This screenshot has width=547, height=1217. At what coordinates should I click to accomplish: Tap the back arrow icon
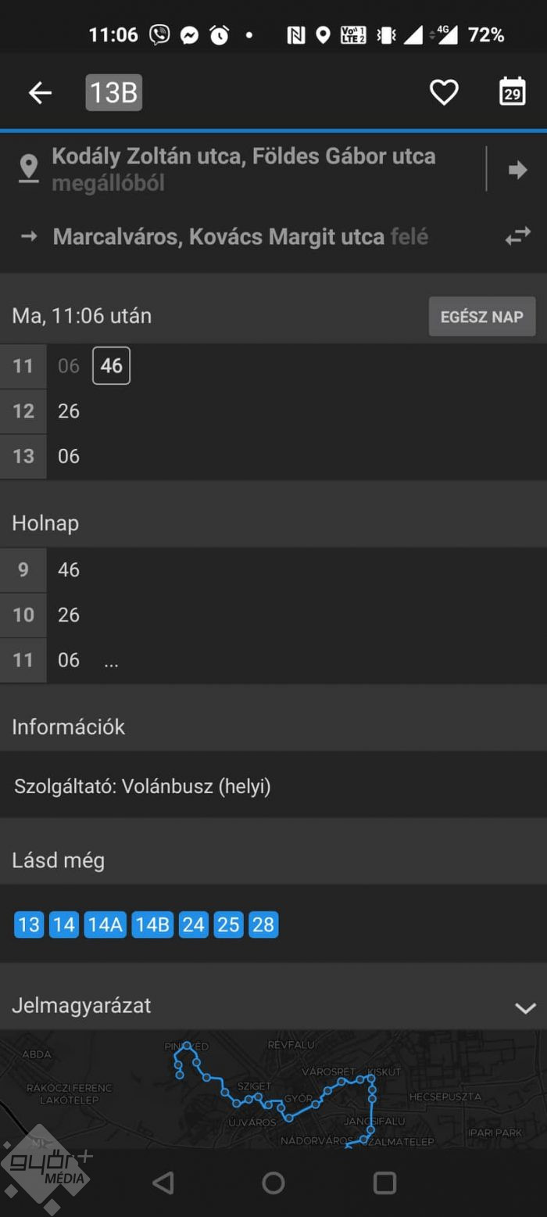(x=40, y=93)
